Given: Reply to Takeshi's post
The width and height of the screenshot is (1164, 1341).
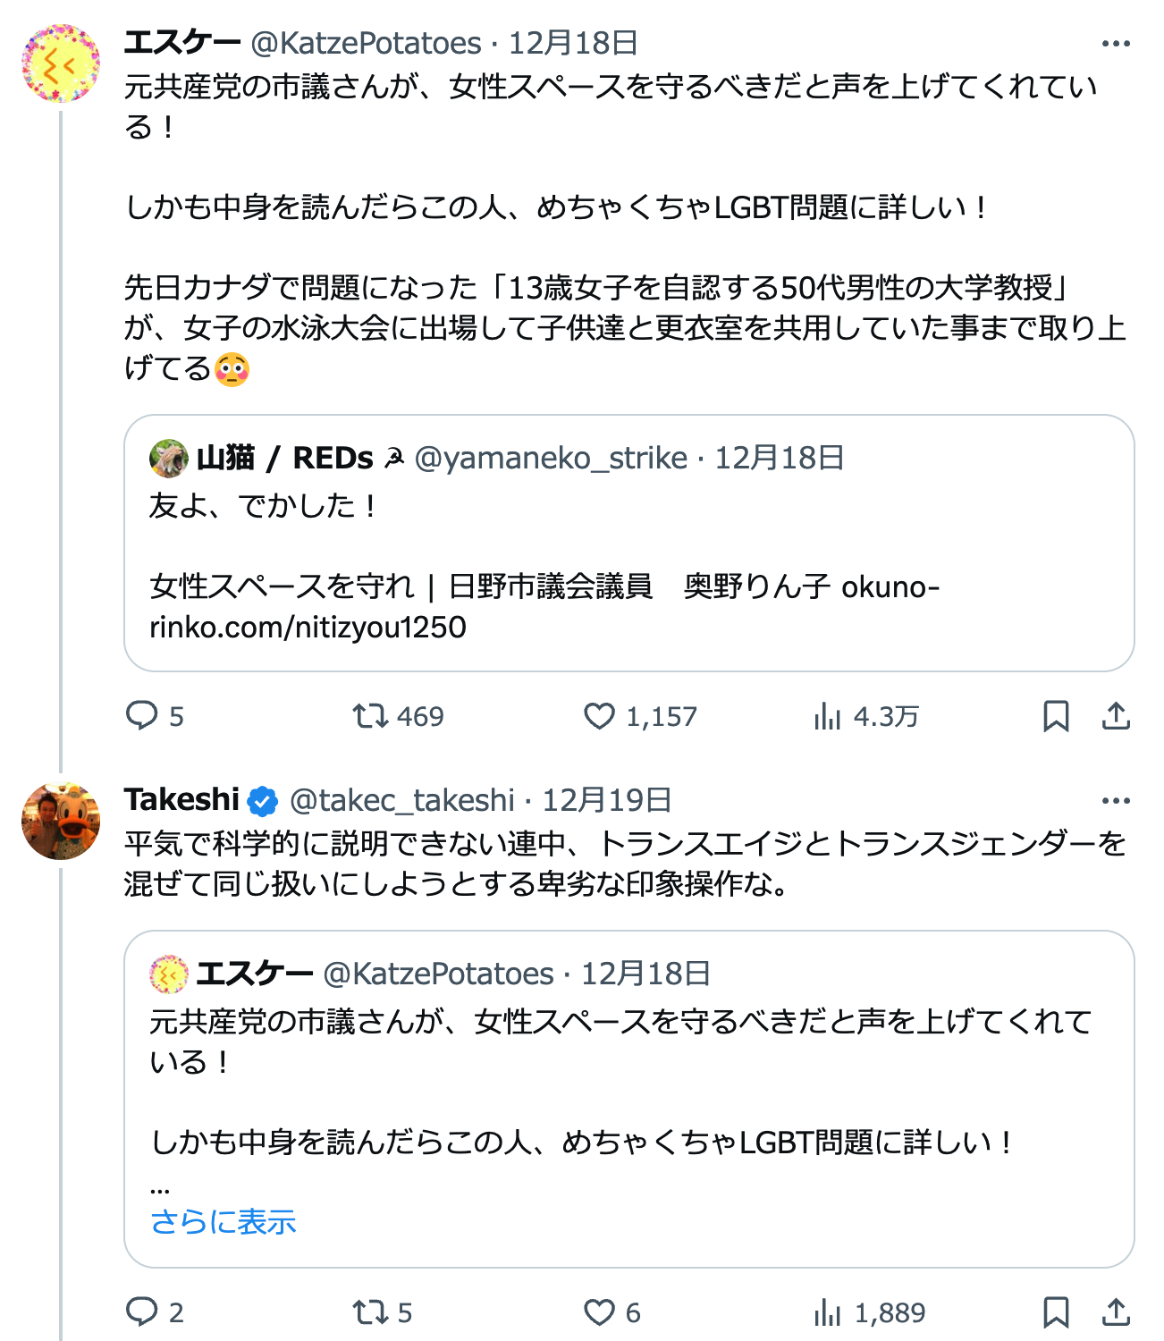Looking at the screenshot, I should pos(142,1312).
